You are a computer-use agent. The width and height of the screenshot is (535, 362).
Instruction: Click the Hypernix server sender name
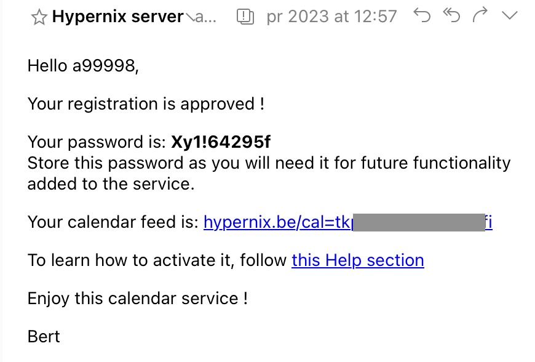tap(117, 17)
